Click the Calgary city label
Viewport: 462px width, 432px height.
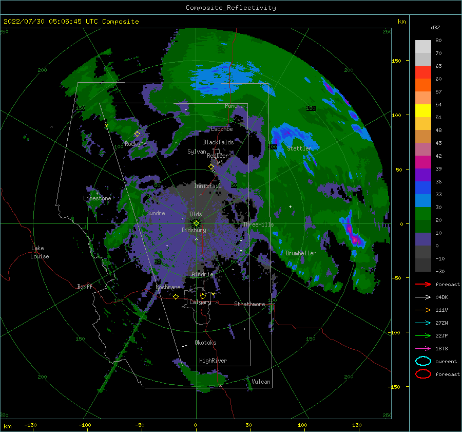200,302
